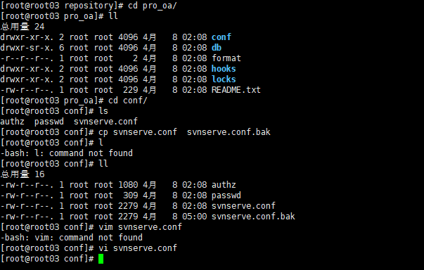The image size is (424, 270).
Task: Click the passwd file in ll listing
Action: (226, 195)
